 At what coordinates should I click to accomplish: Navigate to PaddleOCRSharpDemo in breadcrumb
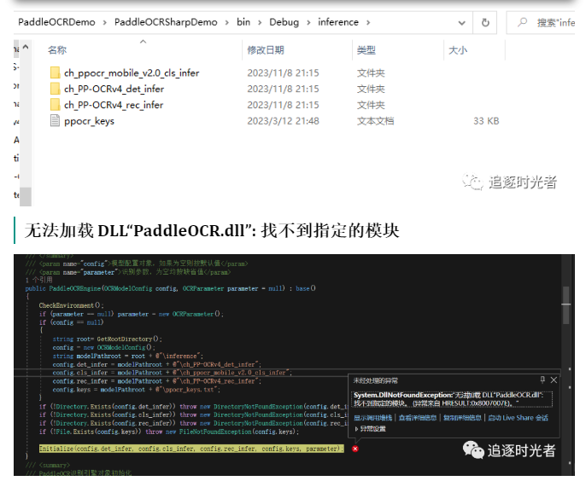[166, 22]
